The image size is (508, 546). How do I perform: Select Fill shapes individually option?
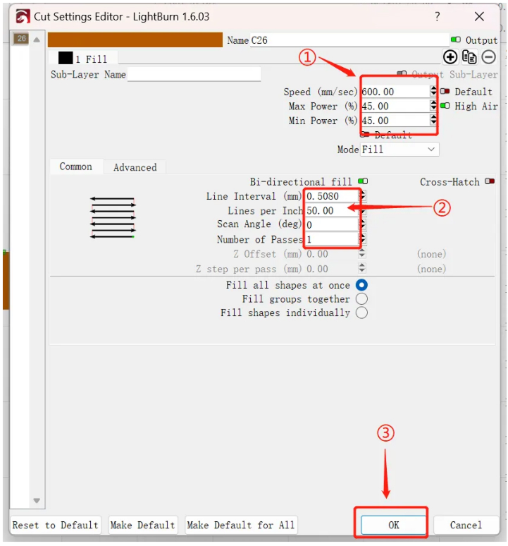pos(361,313)
